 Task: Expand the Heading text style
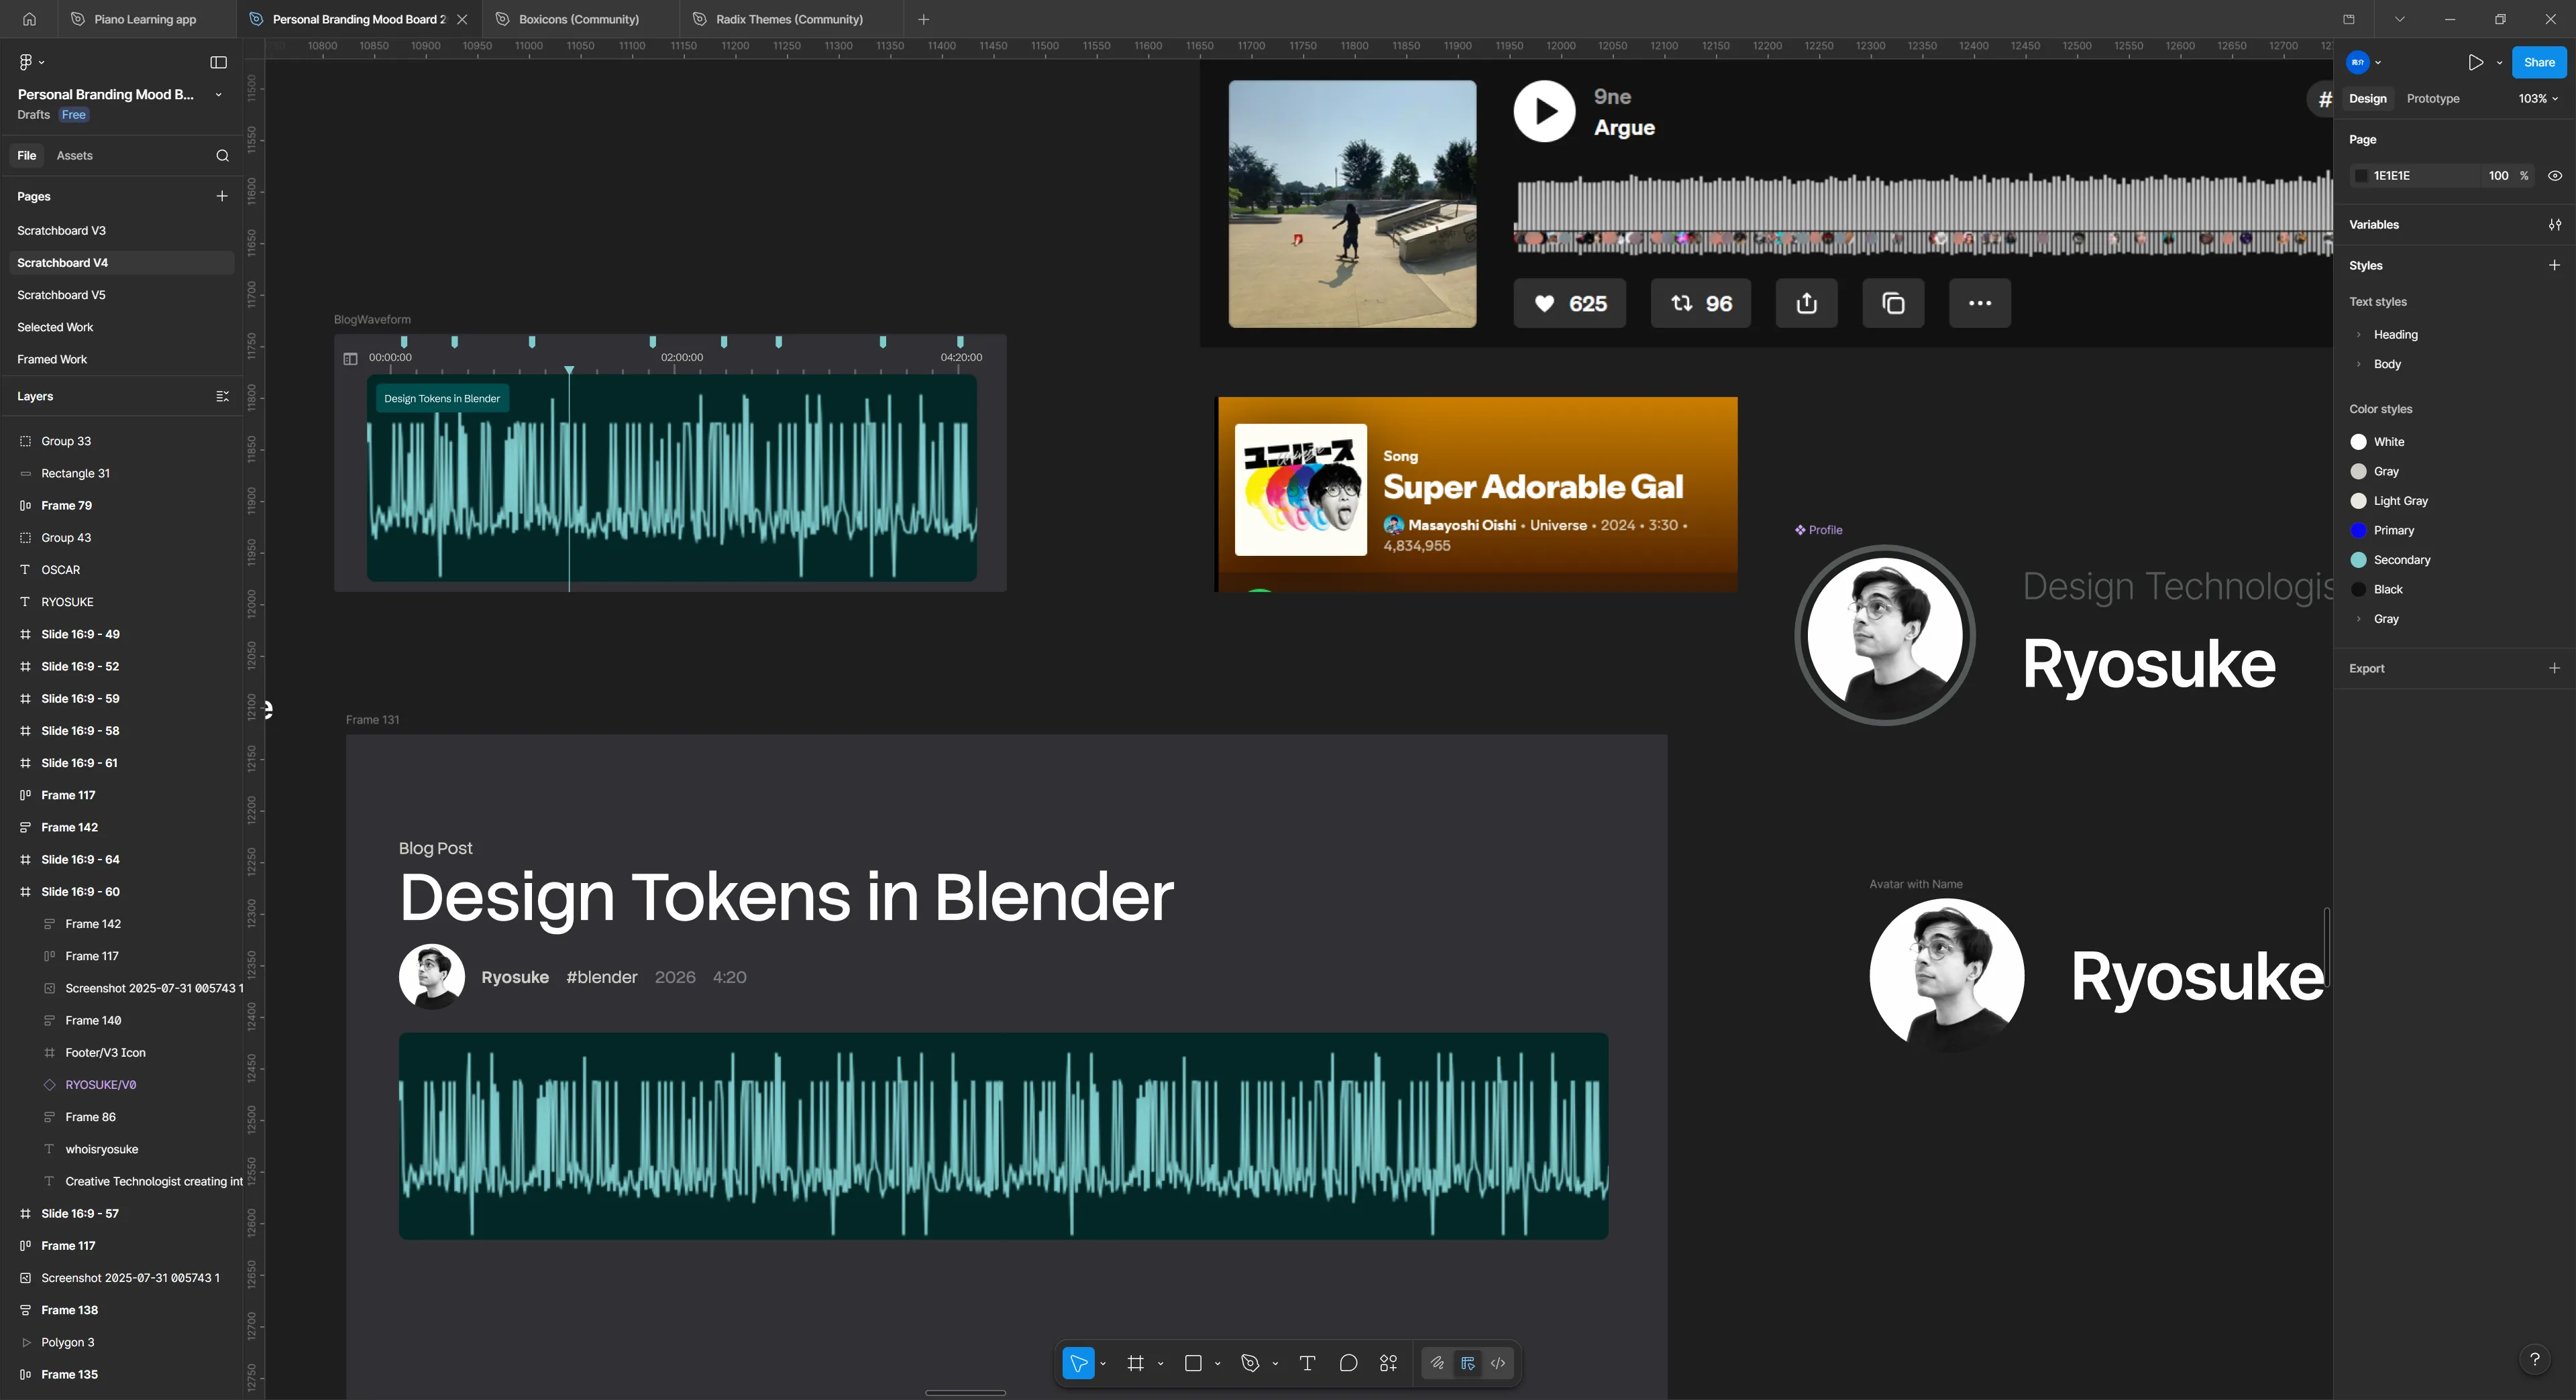(2359, 335)
